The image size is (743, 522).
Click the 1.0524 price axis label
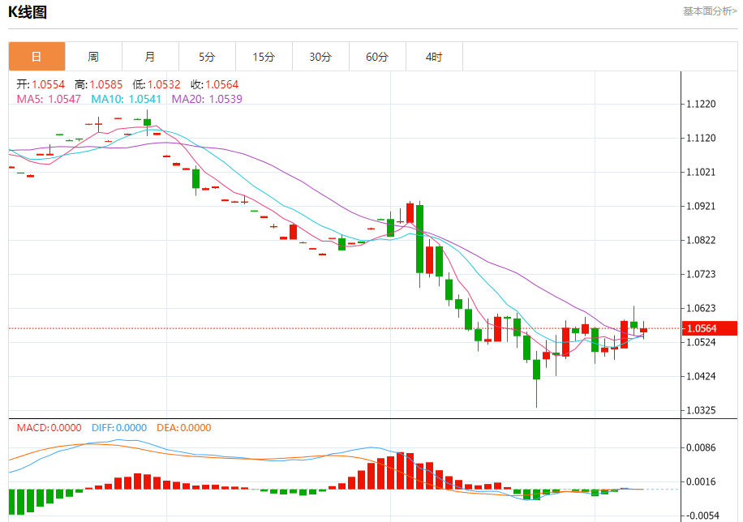tap(701, 343)
